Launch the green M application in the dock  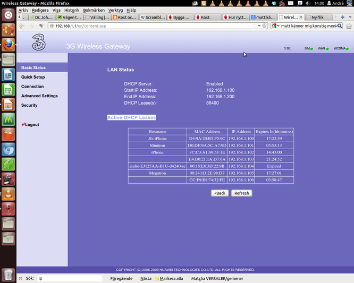[x=9, y=119]
